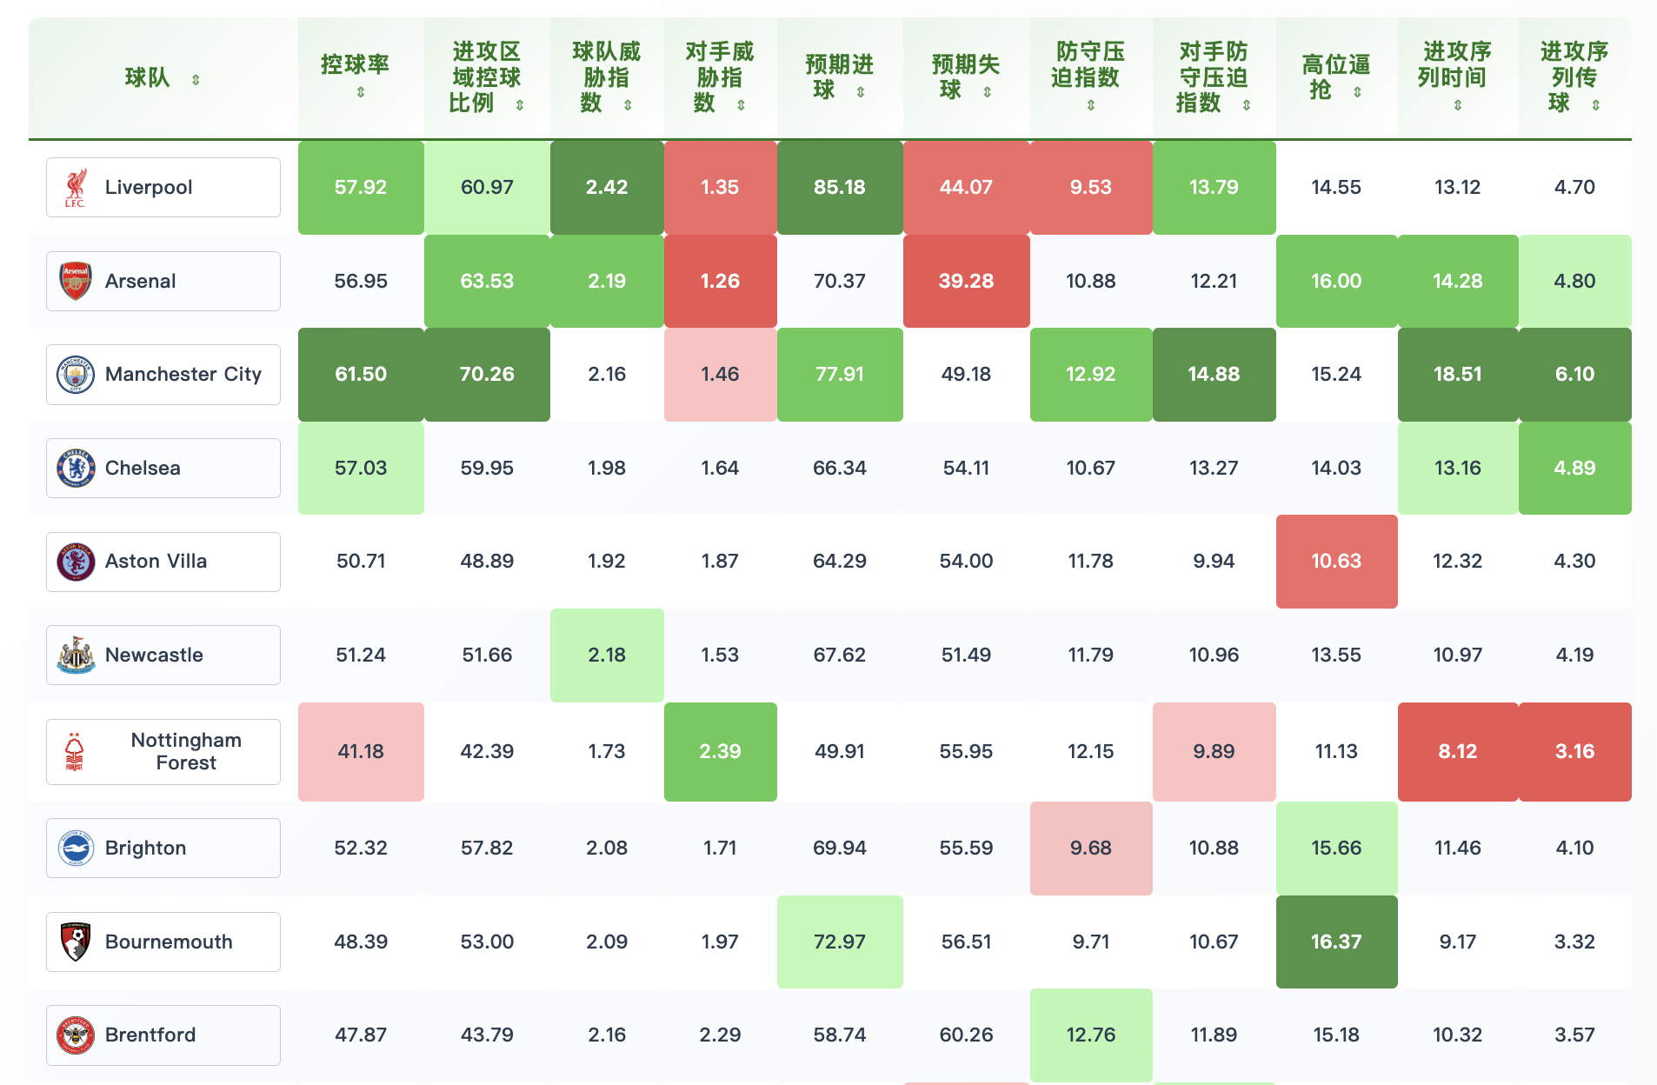The image size is (1657, 1085).
Task: Sort the table by 控球率 column
Action: tap(361, 92)
